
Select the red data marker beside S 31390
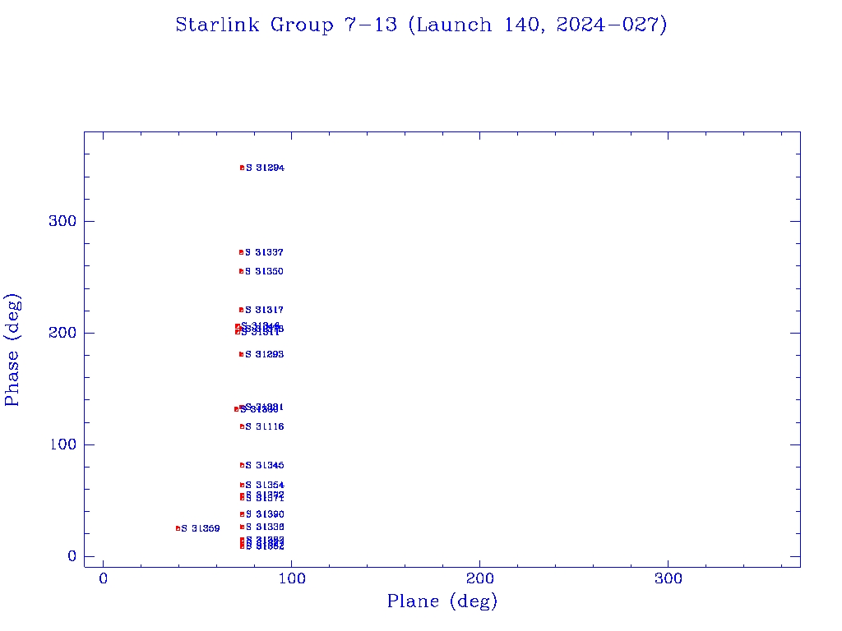[242, 514]
